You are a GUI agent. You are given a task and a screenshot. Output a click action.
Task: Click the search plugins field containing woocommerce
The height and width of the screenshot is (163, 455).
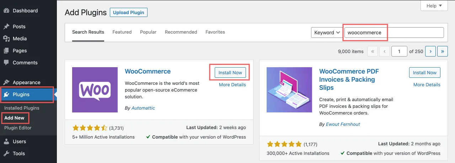(x=394, y=33)
